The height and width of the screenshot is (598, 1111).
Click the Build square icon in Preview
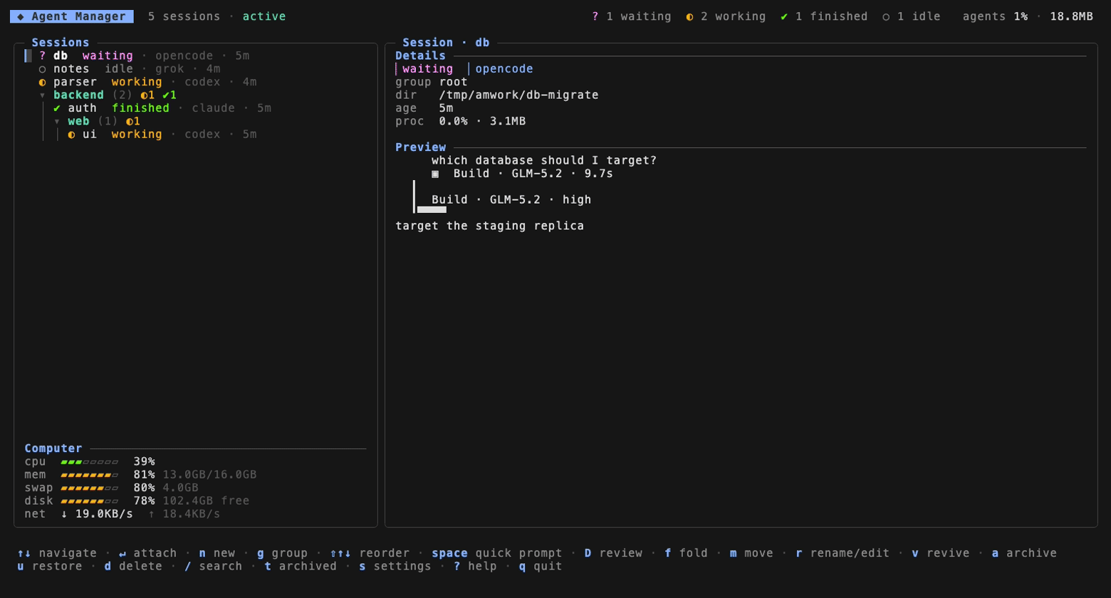click(435, 174)
